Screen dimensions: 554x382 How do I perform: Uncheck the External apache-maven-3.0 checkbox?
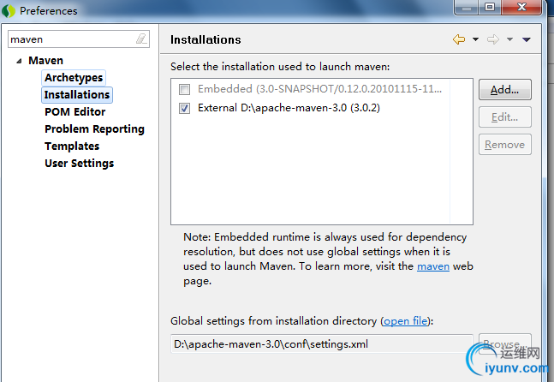(x=184, y=108)
